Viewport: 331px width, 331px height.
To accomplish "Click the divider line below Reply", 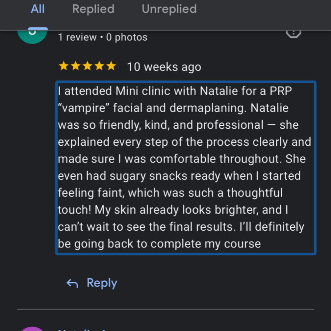I will pyautogui.click(x=165, y=309).
